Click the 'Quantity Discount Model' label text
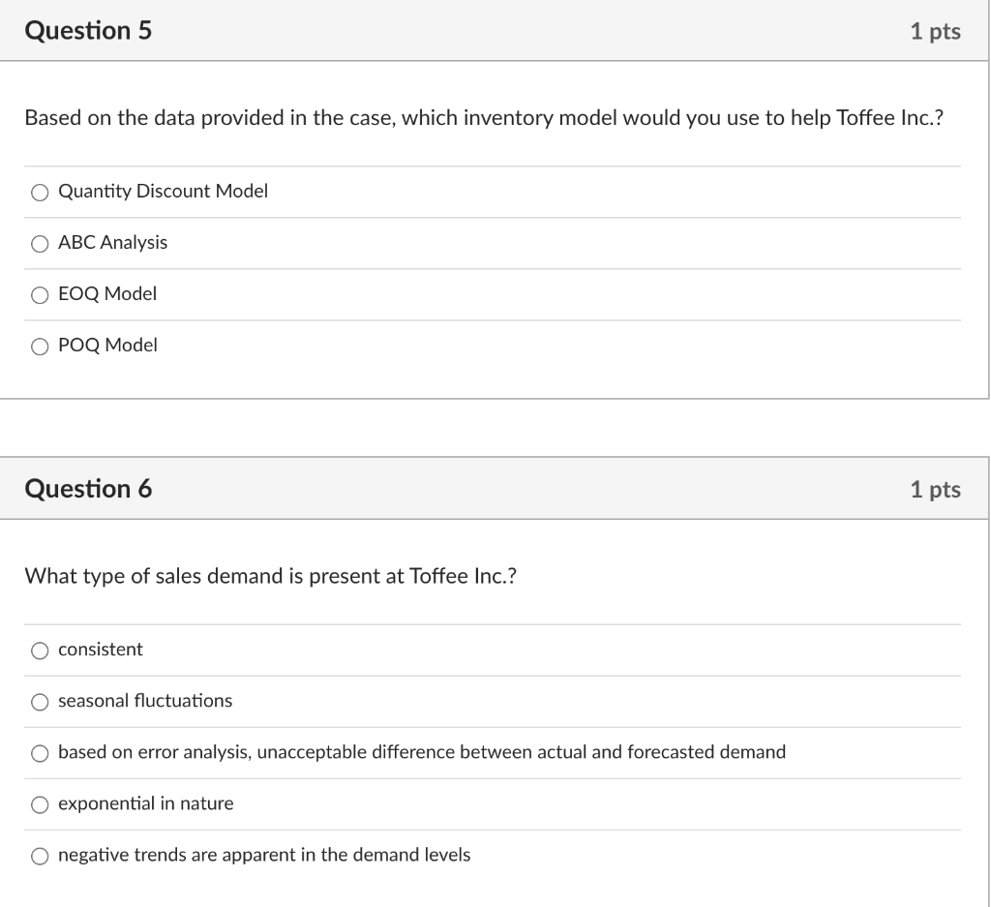Screen dimensions: 991x907 (x=163, y=191)
